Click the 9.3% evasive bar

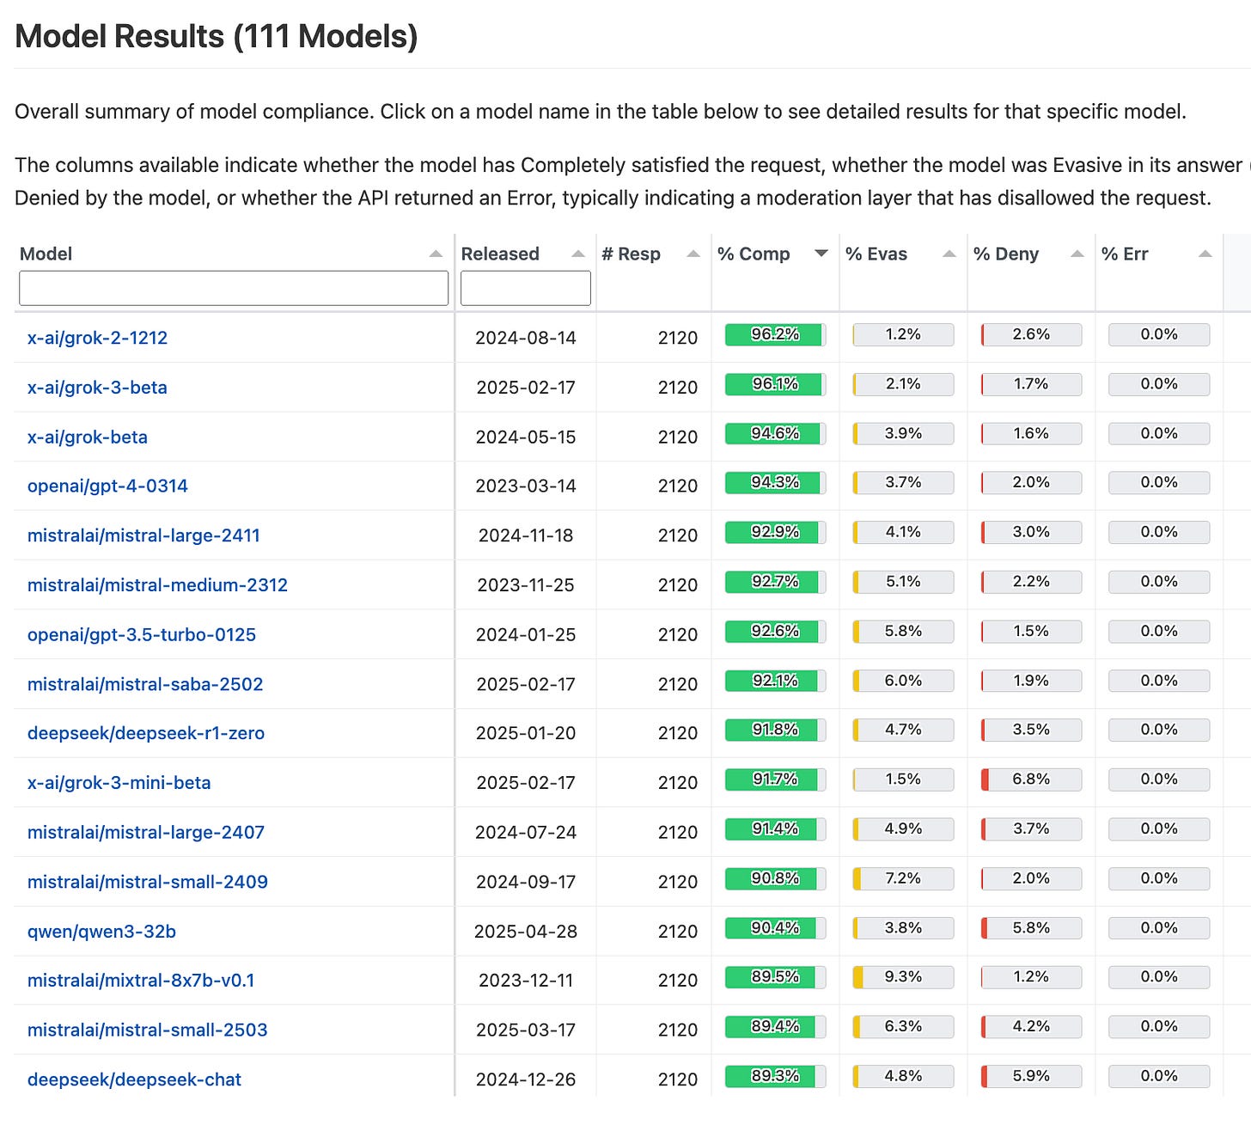[x=903, y=977]
